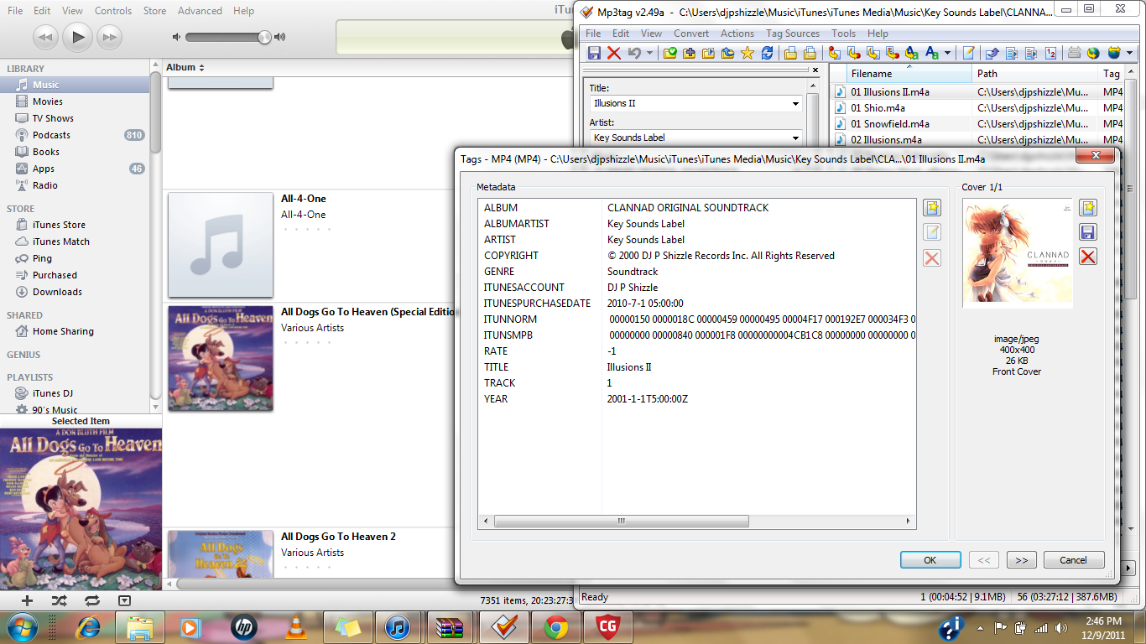The image size is (1146, 644).
Task: Click the Album column sort header in iTunes
Action: pos(185,67)
